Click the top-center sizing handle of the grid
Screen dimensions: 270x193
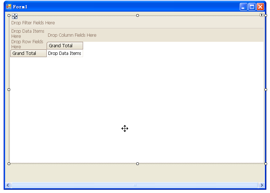(137, 16)
